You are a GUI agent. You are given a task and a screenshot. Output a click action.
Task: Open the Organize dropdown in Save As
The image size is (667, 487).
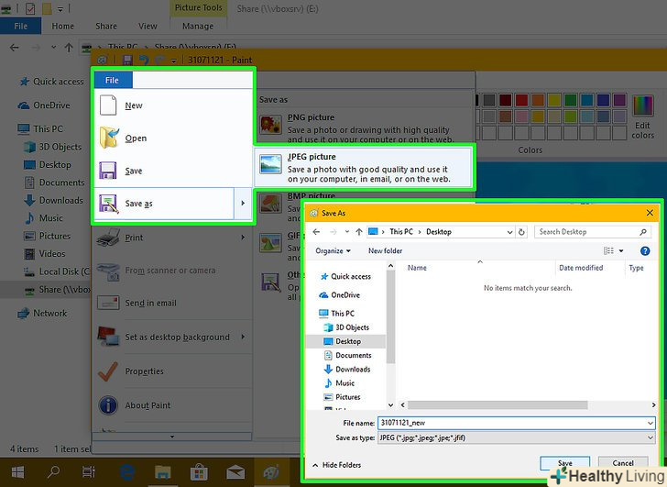pos(333,250)
